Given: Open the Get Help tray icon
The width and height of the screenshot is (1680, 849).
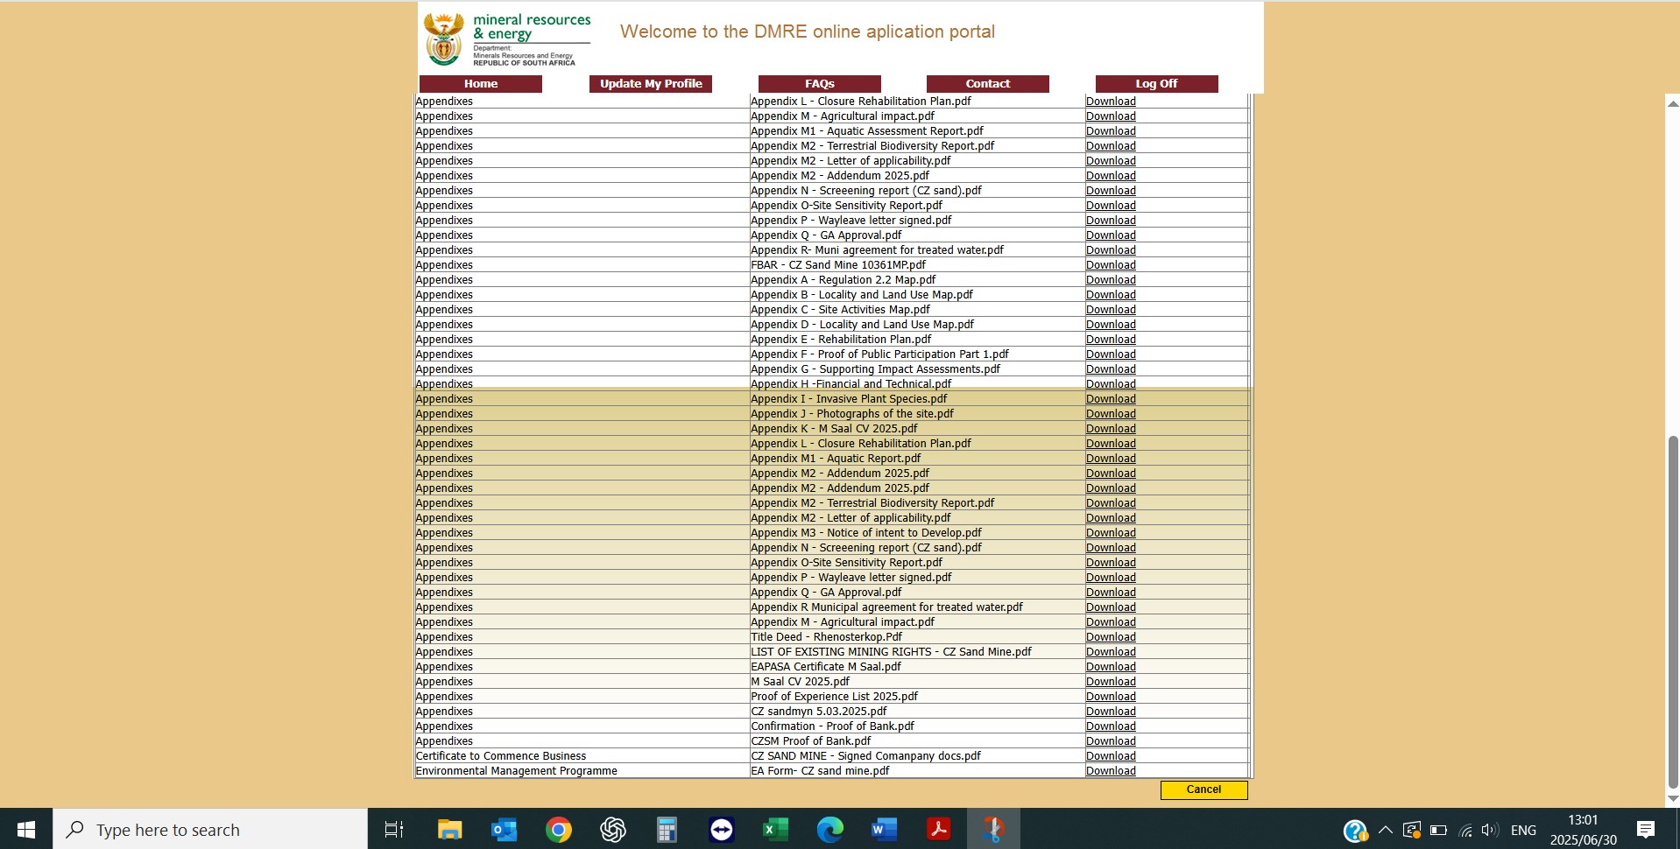Looking at the screenshot, I should click(x=1354, y=830).
